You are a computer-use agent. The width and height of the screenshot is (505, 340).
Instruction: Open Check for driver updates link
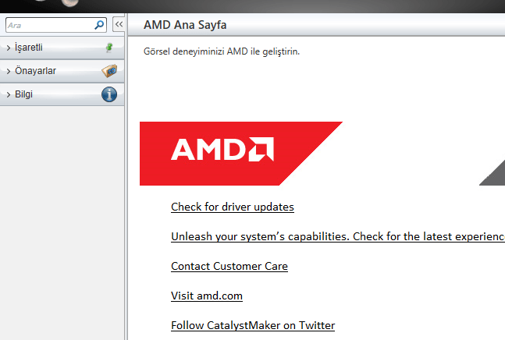[233, 207]
